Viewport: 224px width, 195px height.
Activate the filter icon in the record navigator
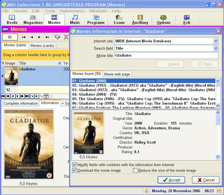(x=46, y=96)
